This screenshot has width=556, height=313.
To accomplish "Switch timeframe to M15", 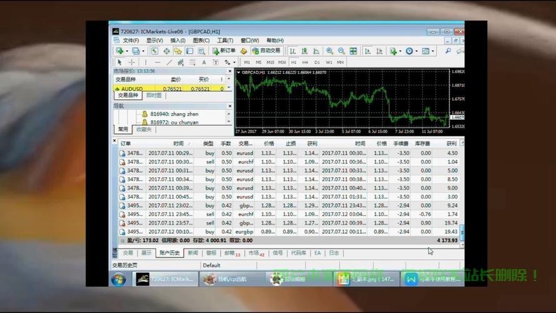I will [270, 63].
